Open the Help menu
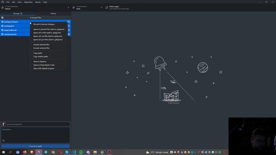Screen dimensions: 276x155 click(x=45, y=2)
